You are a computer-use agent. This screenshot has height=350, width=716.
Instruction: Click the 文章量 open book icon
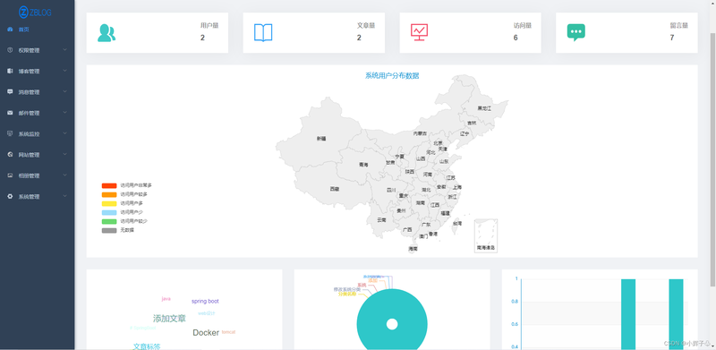point(263,33)
